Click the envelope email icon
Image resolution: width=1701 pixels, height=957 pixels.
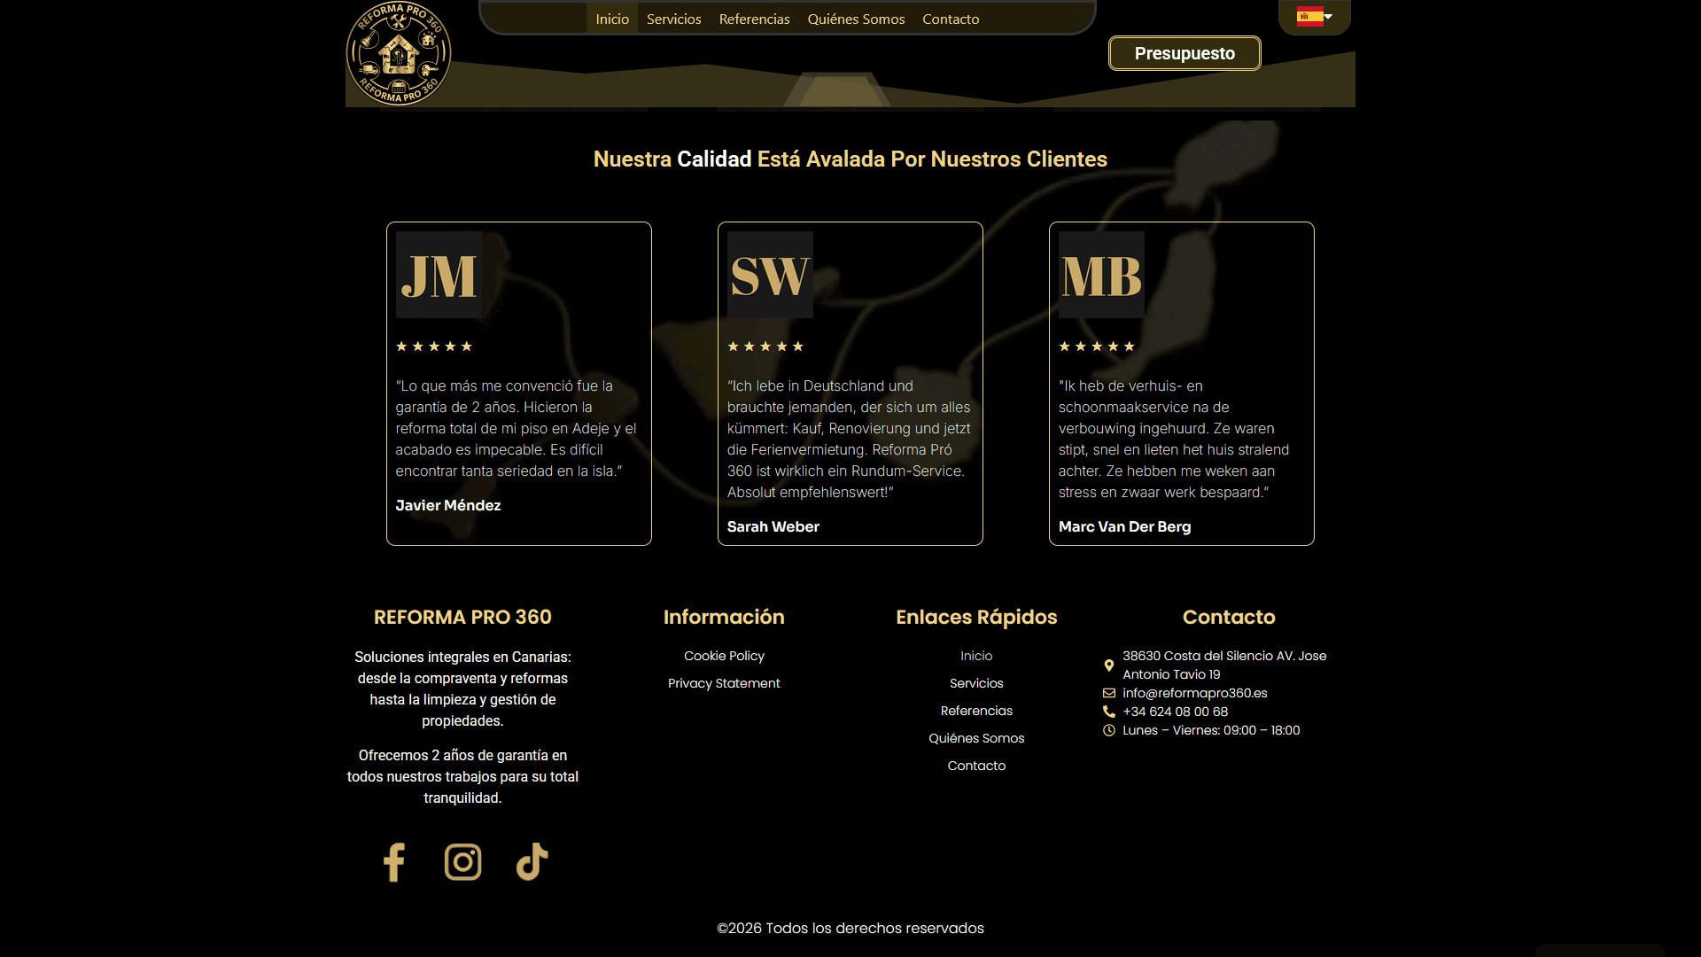(1108, 693)
